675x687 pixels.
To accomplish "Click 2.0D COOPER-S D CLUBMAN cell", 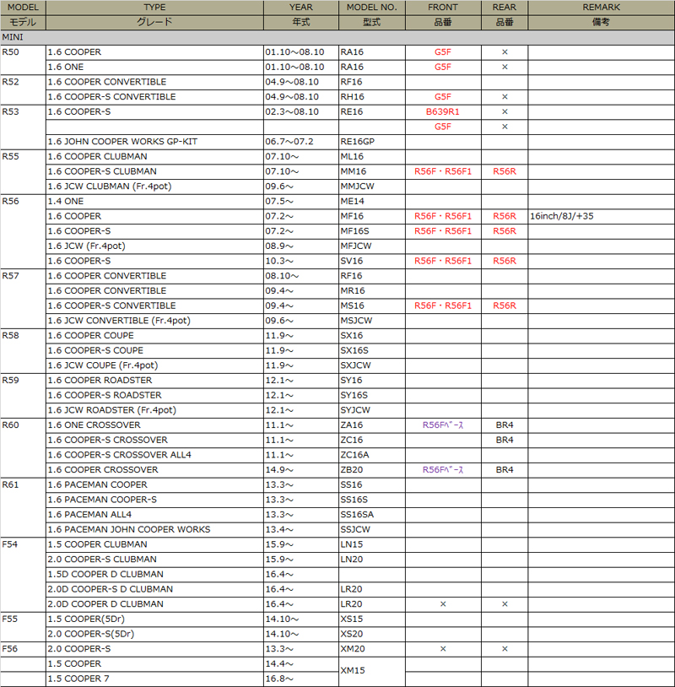I will (x=154, y=588).
